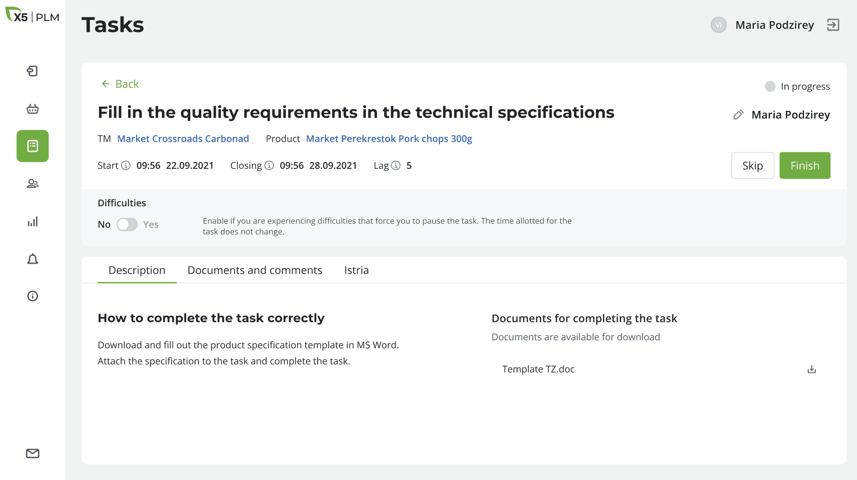Go Back to the task list
Screen dimensions: 857x480
[x=120, y=84]
